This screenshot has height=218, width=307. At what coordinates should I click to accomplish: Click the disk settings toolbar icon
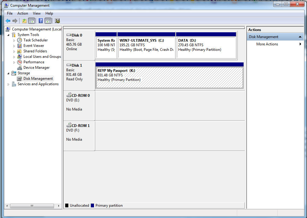[x=57, y=21]
